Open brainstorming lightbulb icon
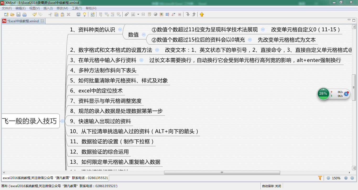The image size is (358, 190). click(x=84, y=14)
